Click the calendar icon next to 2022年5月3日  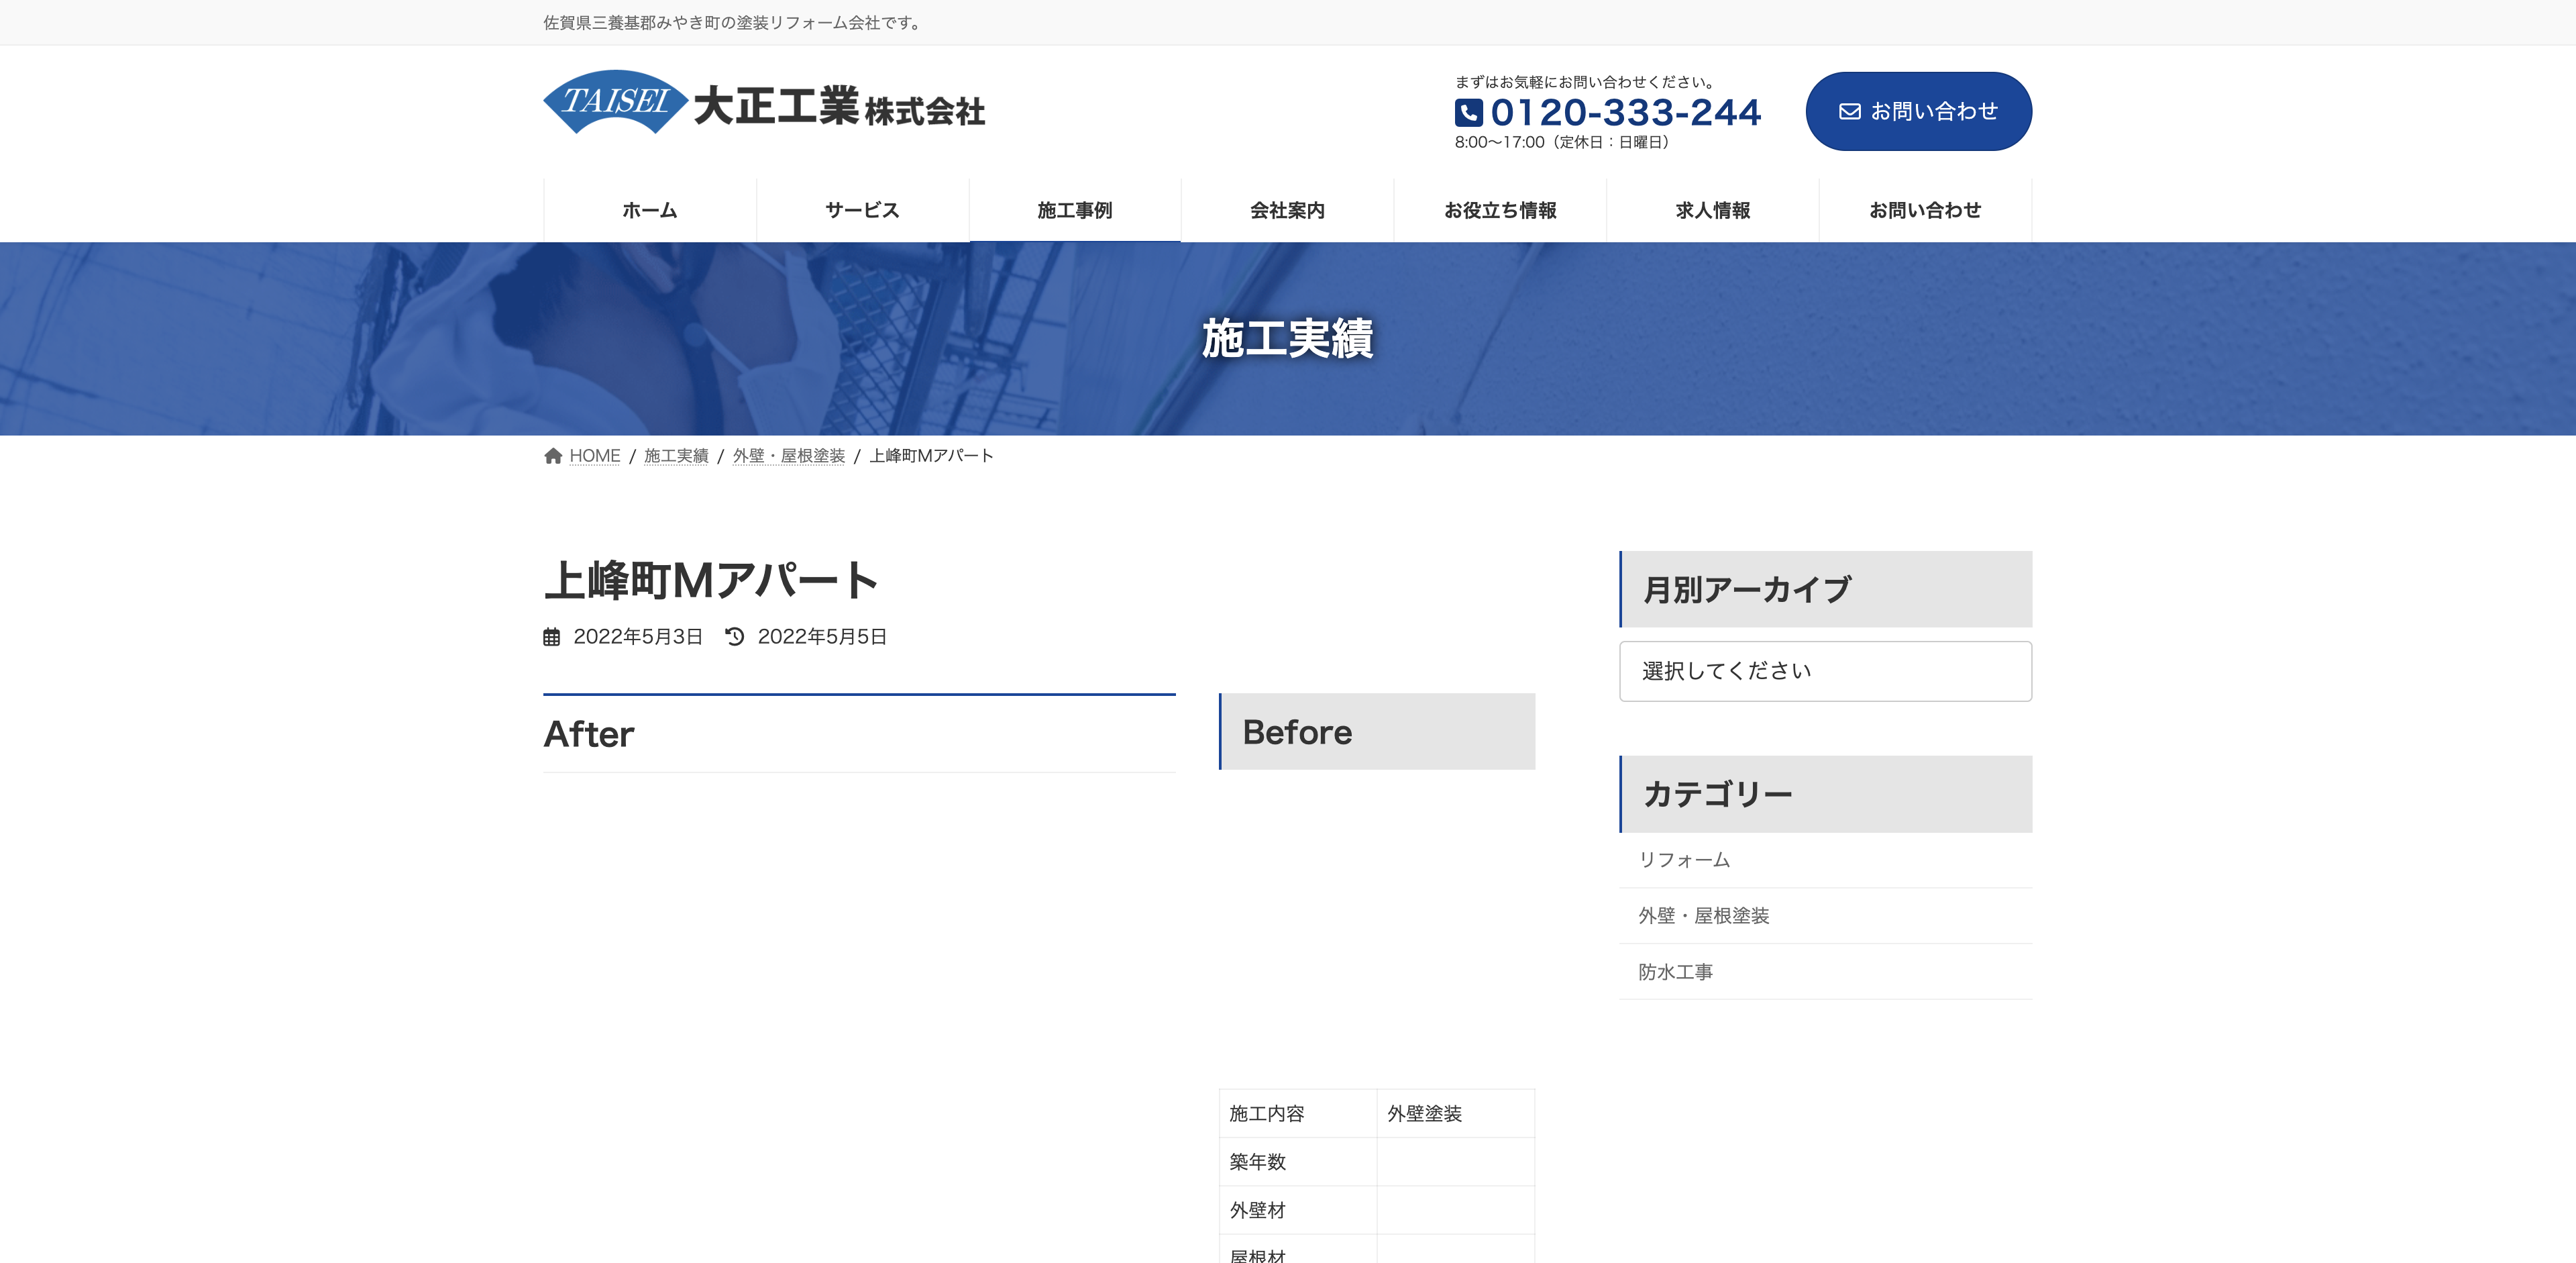pyautogui.click(x=551, y=637)
